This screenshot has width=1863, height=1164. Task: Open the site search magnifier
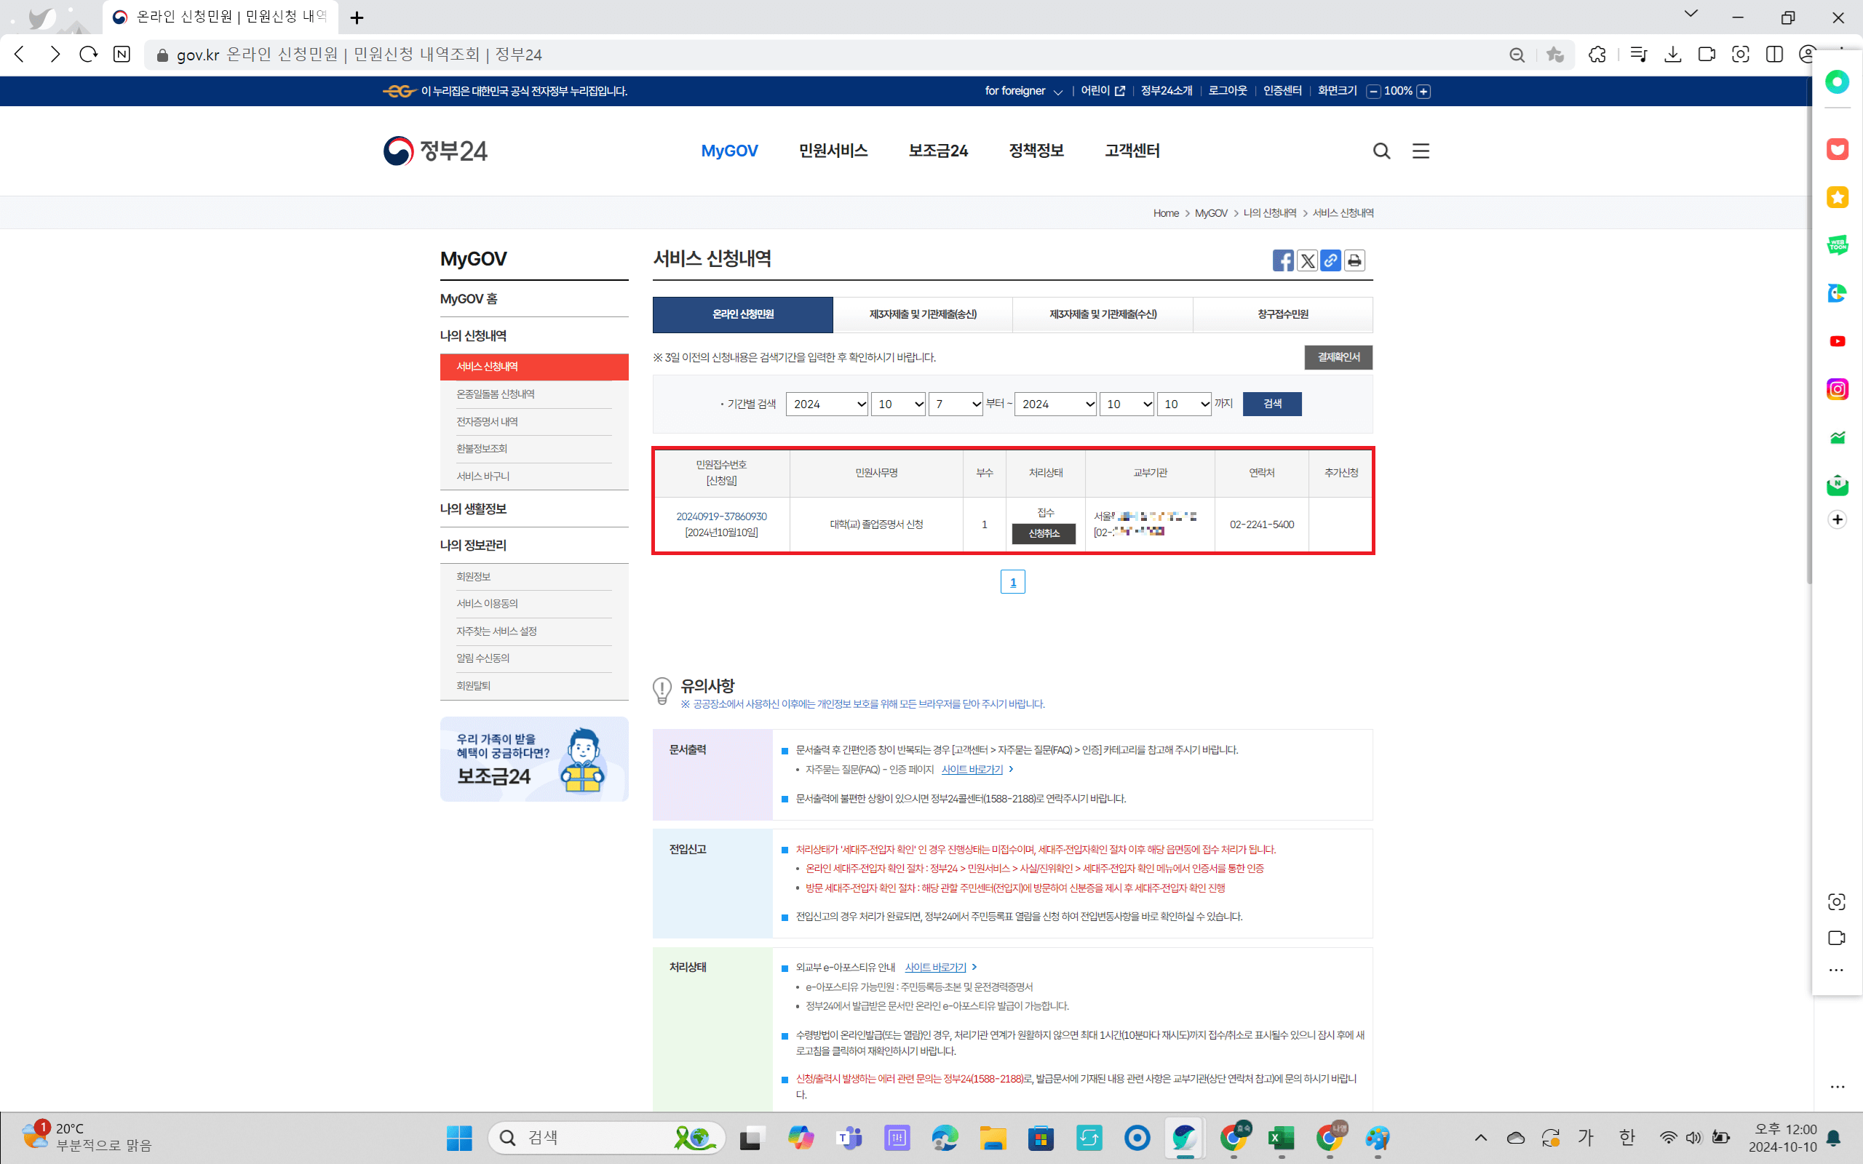pyautogui.click(x=1382, y=151)
